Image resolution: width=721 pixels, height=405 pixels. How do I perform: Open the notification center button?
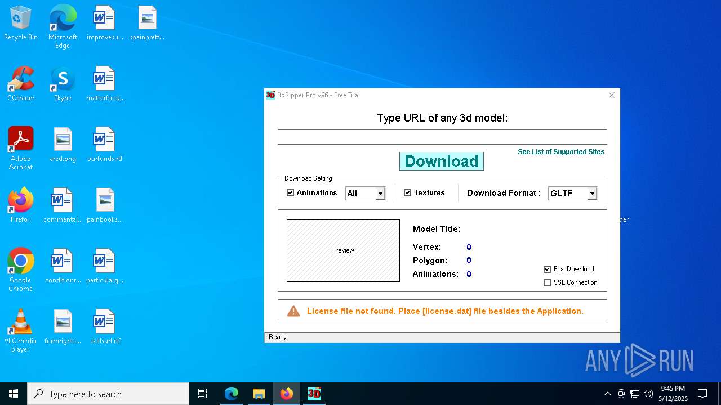[702, 394]
